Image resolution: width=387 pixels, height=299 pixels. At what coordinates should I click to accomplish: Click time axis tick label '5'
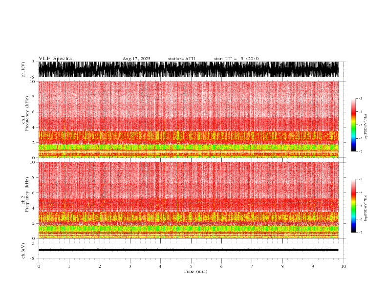point(191,266)
